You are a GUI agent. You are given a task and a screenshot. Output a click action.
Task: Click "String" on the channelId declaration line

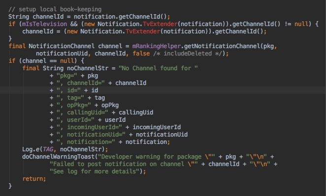click(x=19, y=17)
